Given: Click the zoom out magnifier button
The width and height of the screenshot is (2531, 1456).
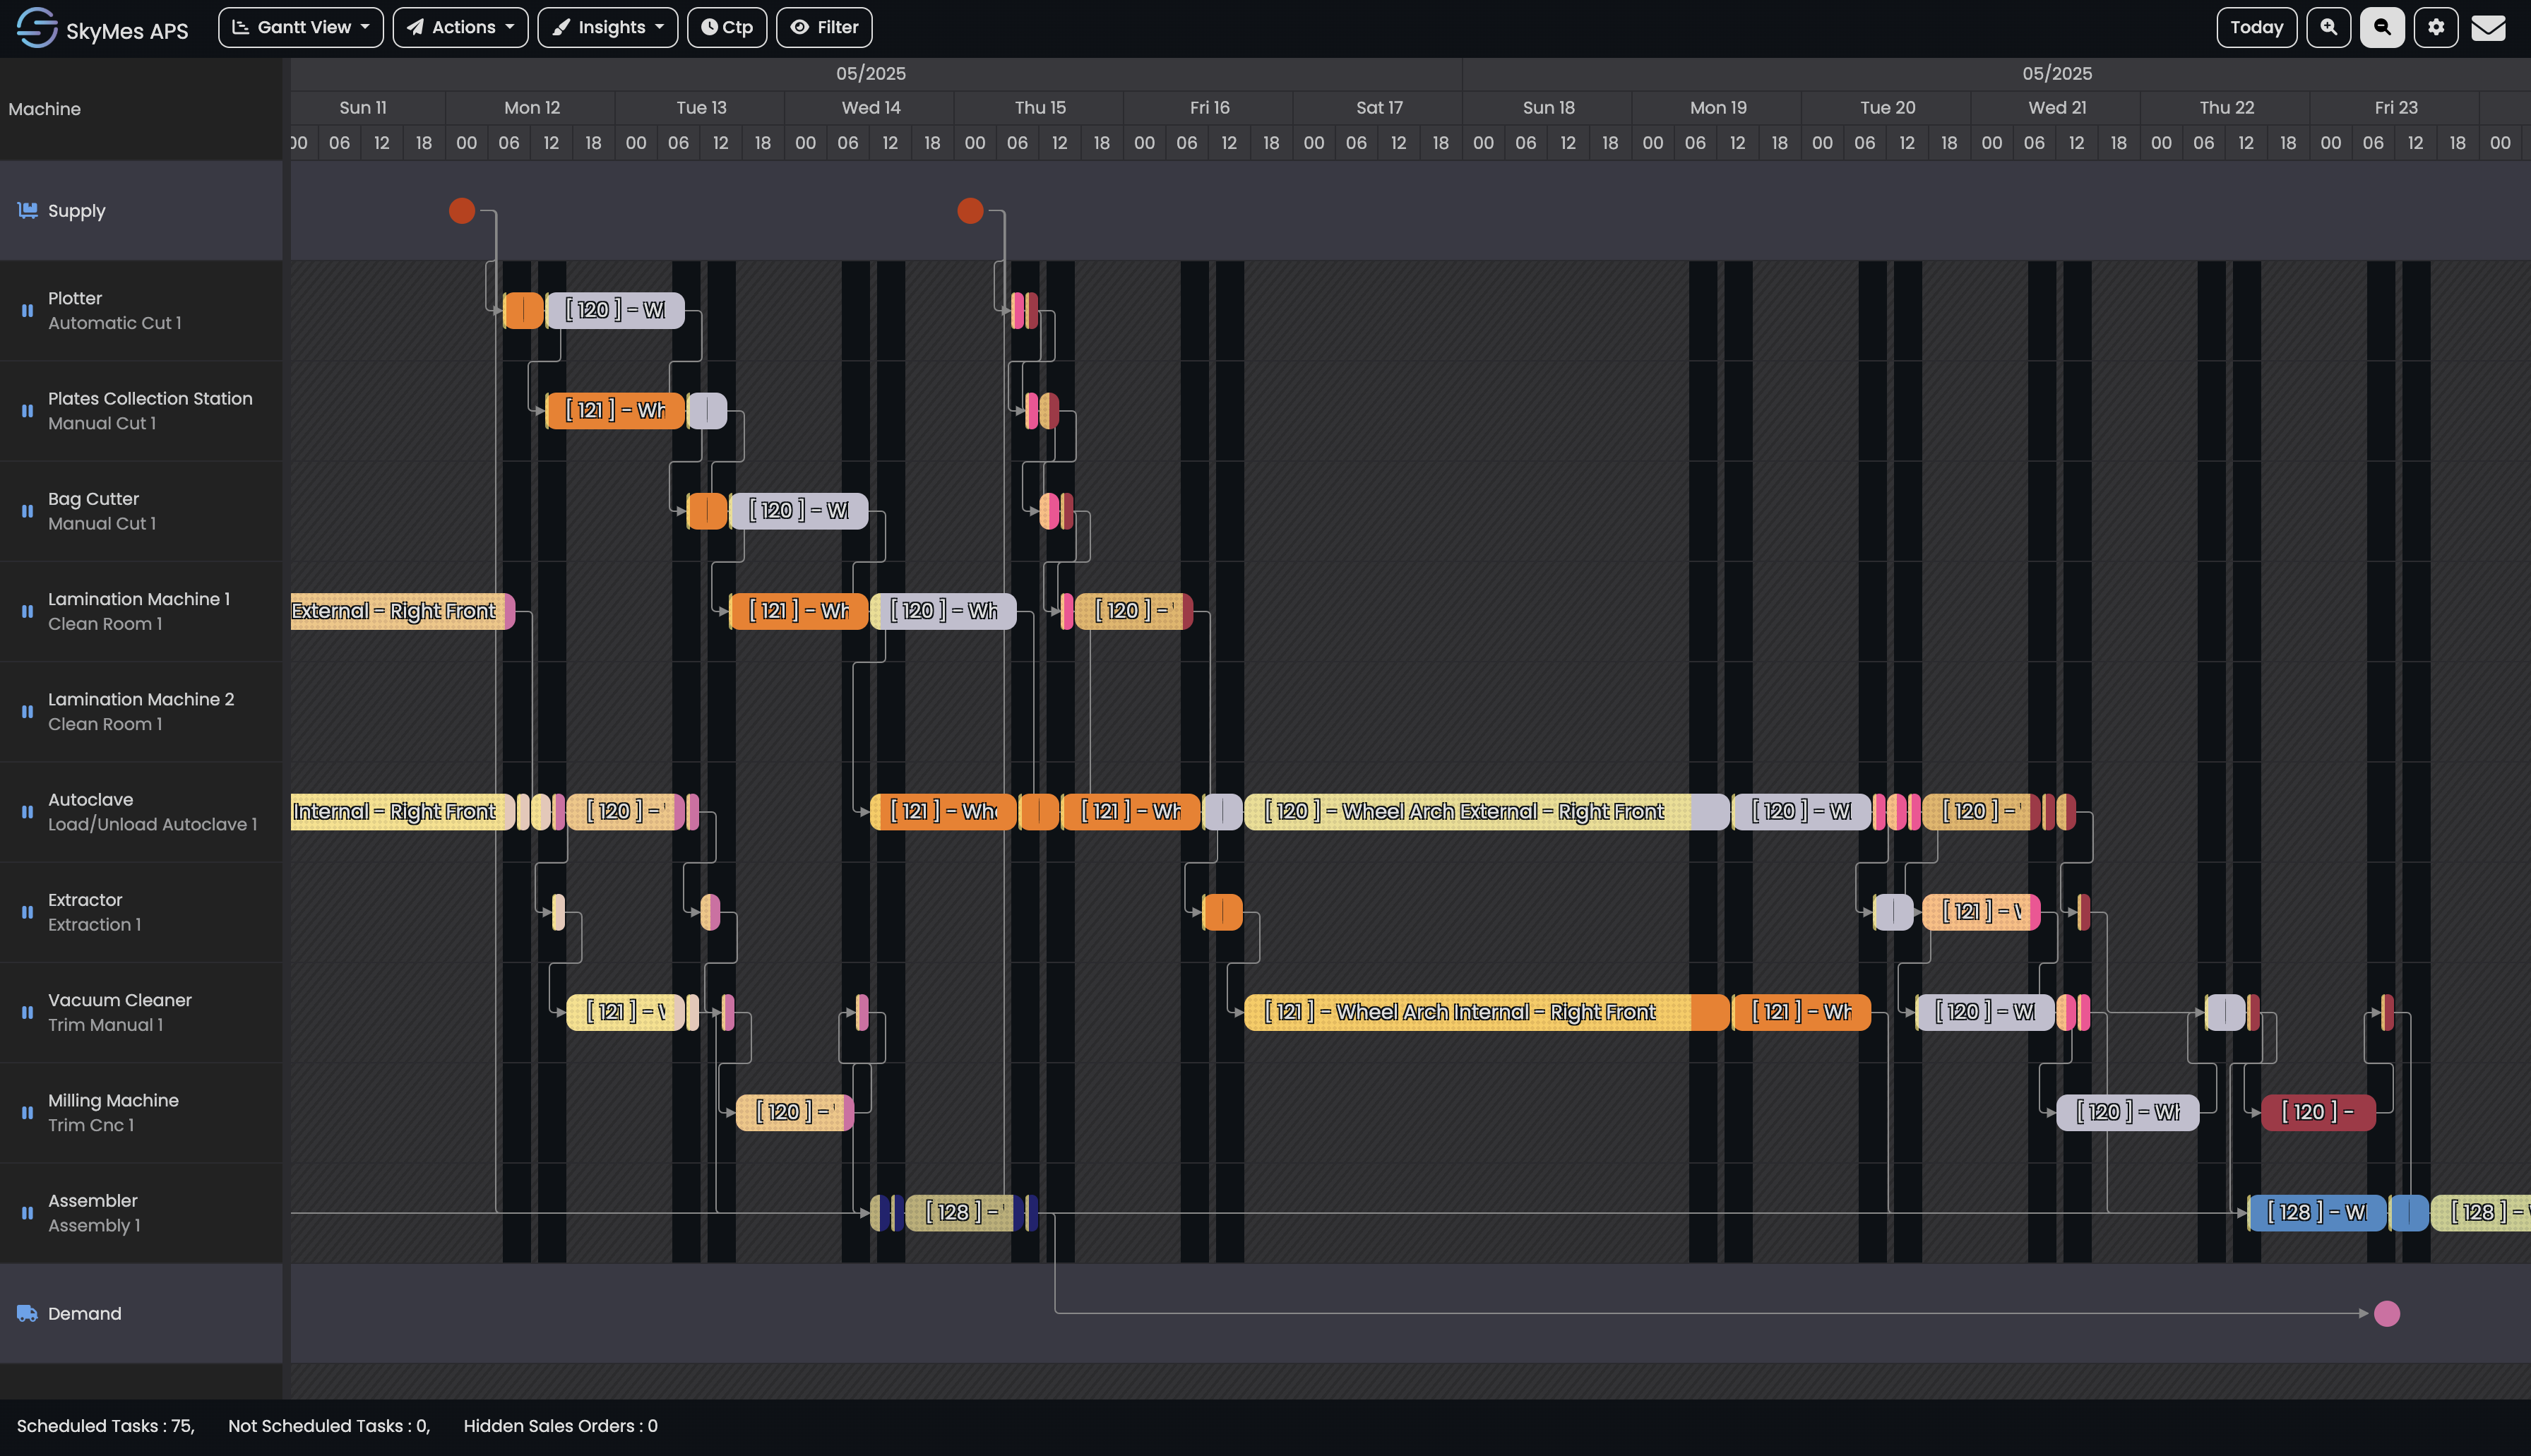Looking at the screenshot, I should 2382,27.
